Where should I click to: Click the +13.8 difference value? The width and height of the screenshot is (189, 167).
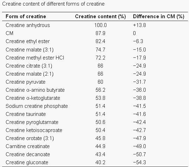click(x=139, y=25)
